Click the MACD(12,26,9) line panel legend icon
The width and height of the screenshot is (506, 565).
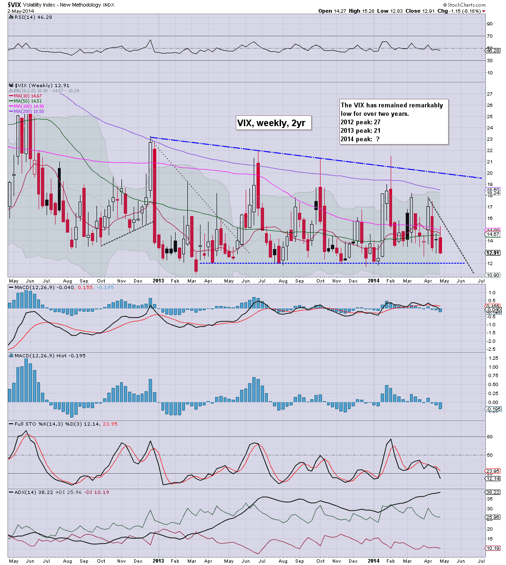click(11, 286)
